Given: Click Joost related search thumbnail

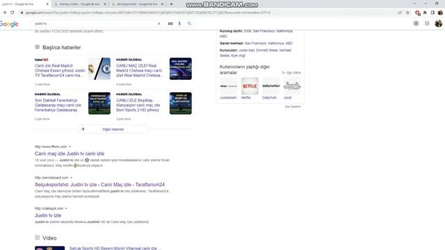Looking at the screenshot, I should pos(292,86).
